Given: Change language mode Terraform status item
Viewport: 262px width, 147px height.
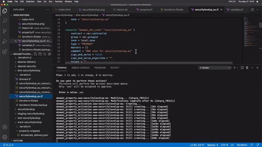Looking at the screenshot, I should click(242, 145).
